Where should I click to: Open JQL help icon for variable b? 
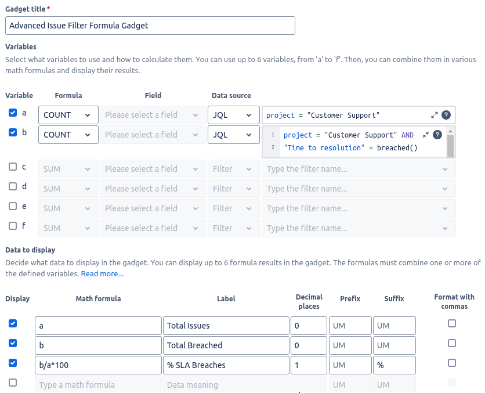(437, 135)
